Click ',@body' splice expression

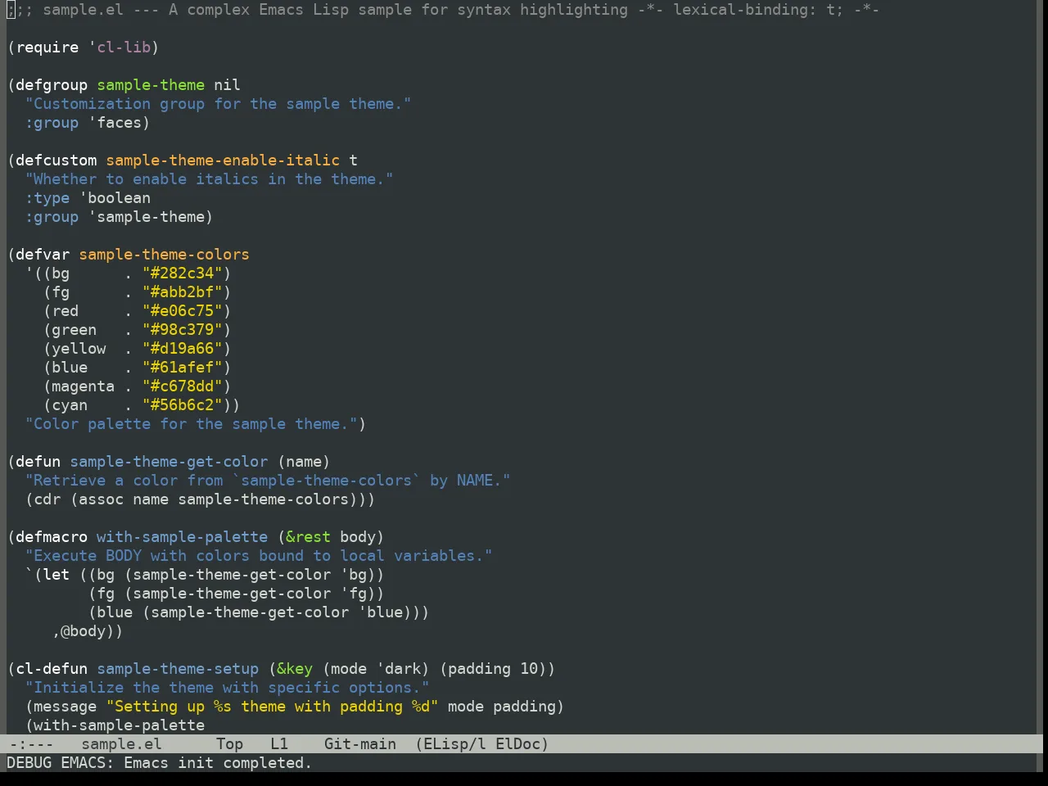(x=84, y=631)
